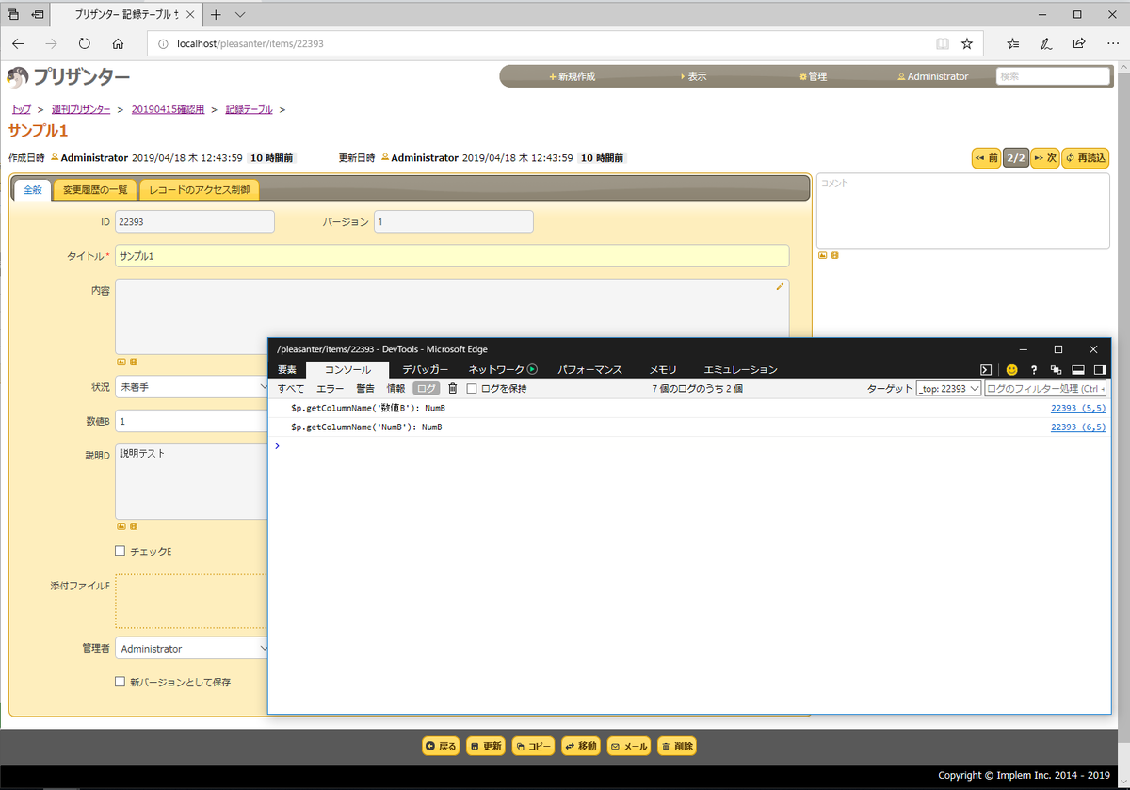The width and height of the screenshot is (1130, 790).
Task: Click the browser forward arrow
Action: coord(51,43)
